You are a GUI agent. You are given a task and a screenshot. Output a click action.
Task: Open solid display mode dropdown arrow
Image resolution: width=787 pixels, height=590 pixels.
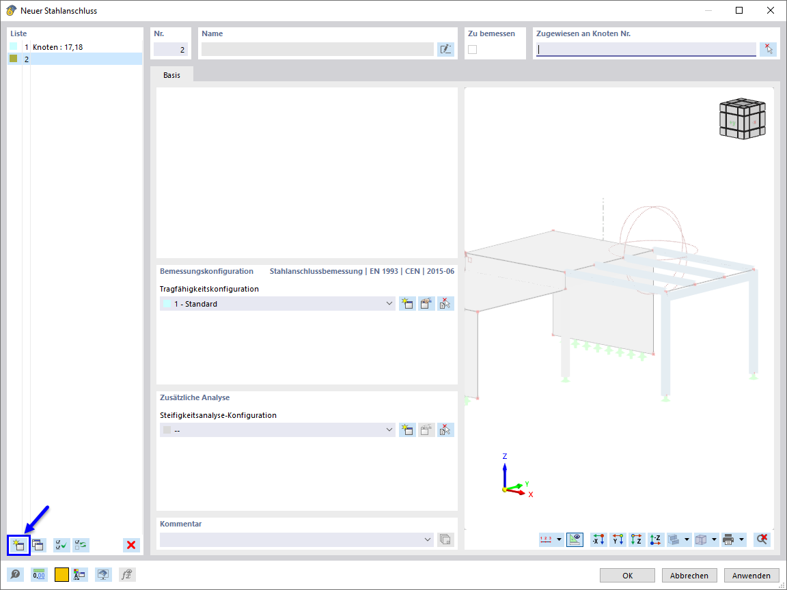(687, 539)
